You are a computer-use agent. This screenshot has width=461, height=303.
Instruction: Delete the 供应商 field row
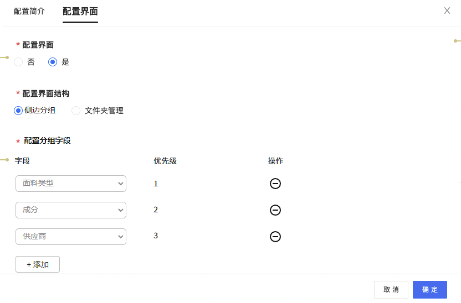275,237
